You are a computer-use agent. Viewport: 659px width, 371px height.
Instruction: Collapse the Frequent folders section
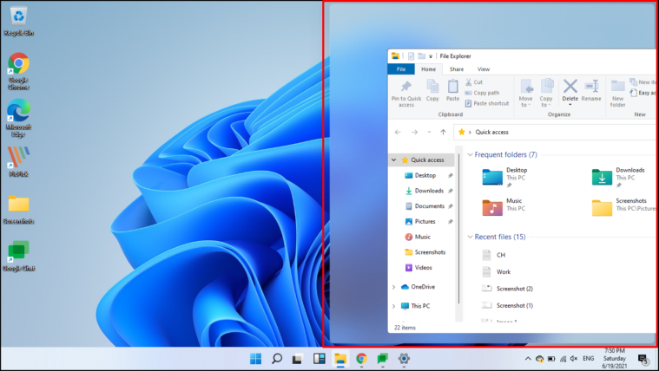(471, 155)
